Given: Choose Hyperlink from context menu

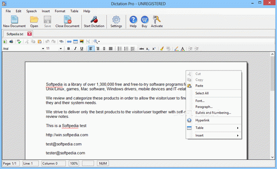Looking at the screenshot, I should 214,120.
